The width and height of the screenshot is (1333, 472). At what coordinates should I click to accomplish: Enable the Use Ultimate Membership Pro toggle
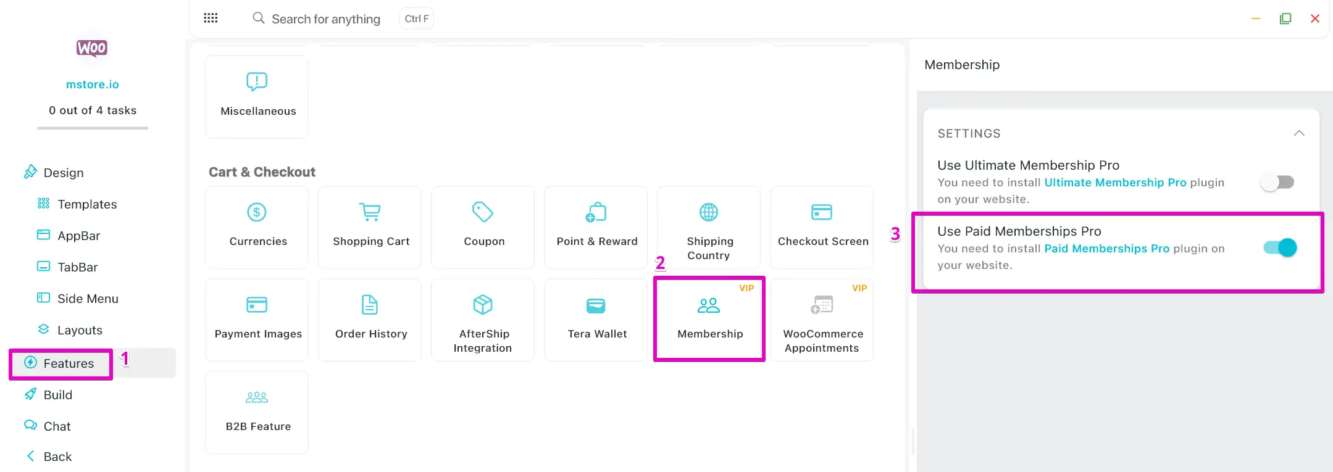tap(1277, 183)
